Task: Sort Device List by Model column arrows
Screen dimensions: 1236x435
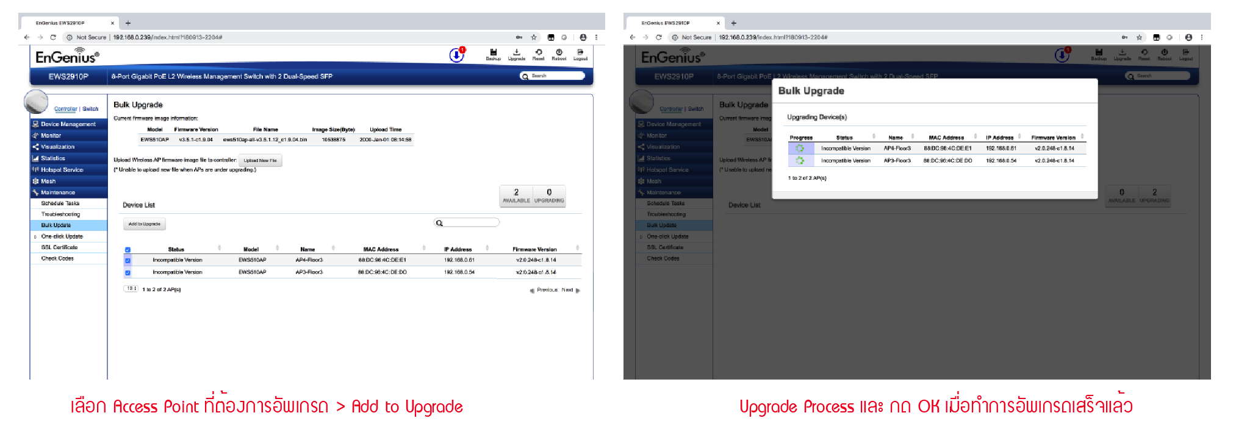Action: click(x=278, y=248)
